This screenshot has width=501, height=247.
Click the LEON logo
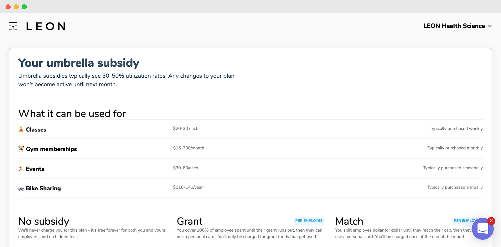click(46, 26)
